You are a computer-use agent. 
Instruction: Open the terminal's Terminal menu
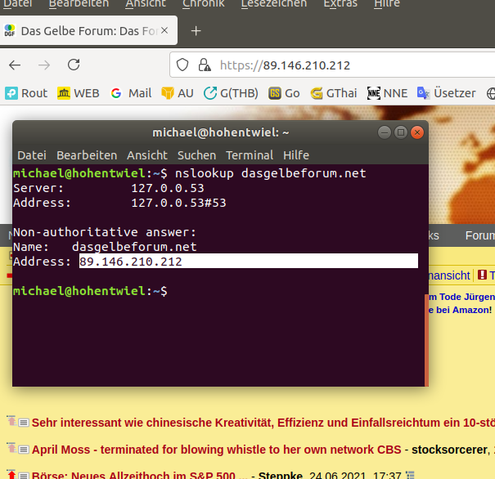pos(250,154)
